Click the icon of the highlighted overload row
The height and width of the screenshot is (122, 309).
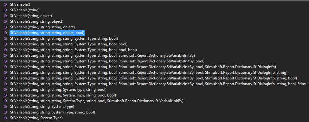point(5,32)
